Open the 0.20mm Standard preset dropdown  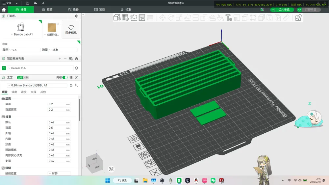(38, 85)
